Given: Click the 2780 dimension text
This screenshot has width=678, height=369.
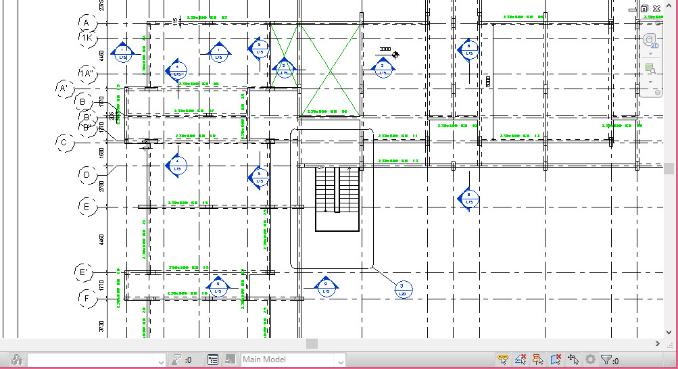Looking at the screenshot, I should pyautogui.click(x=101, y=187).
